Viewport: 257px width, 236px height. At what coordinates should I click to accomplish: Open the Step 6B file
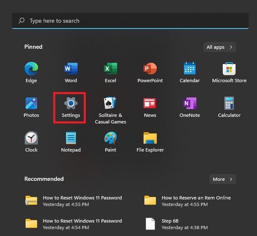click(x=177, y=224)
